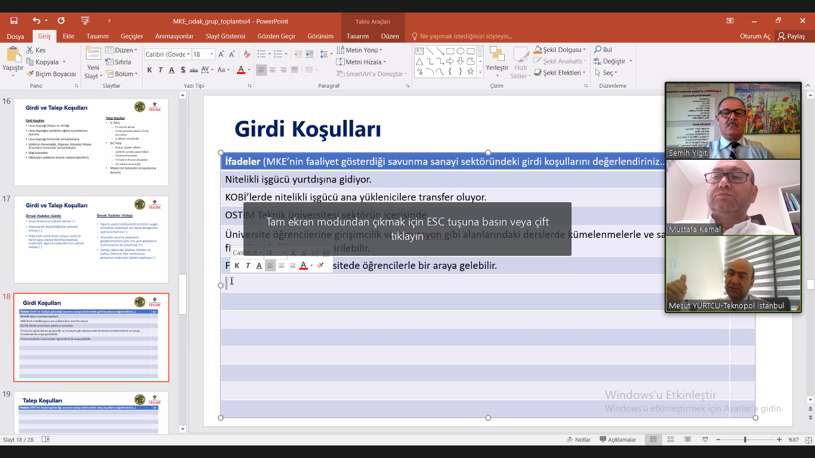The width and height of the screenshot is (815, 458).
Task: Open the Düzen tab under Tablo Araçları
Action: click(390, 36)
